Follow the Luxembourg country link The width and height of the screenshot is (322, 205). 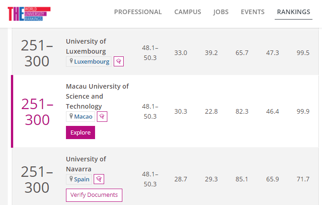pyautogui.click(x=91, y=61)
